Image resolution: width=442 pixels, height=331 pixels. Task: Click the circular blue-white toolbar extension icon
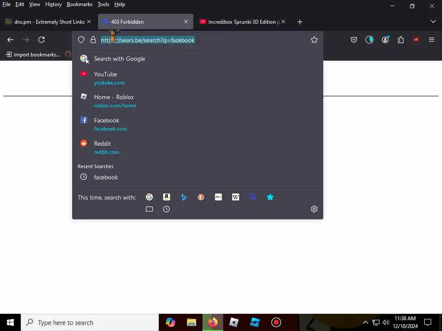(x=369, y=40)
